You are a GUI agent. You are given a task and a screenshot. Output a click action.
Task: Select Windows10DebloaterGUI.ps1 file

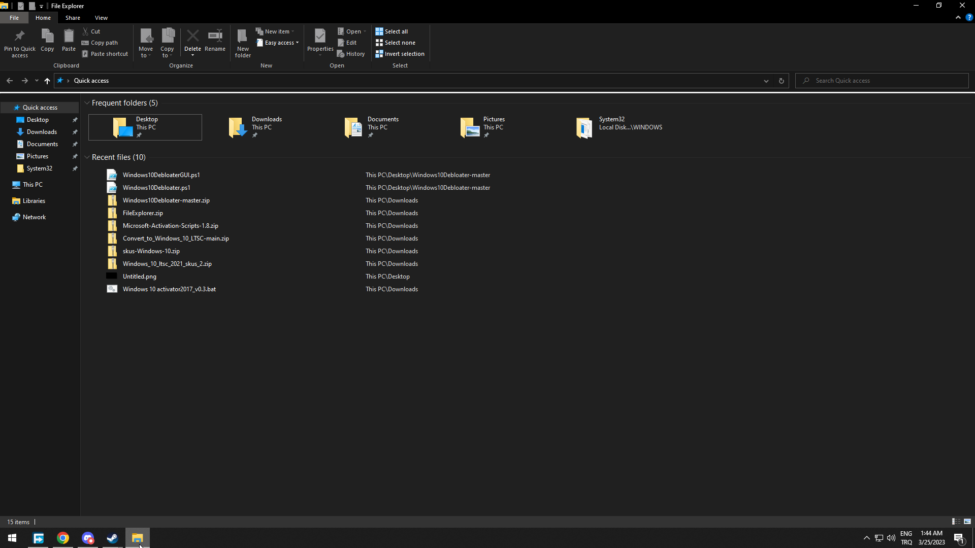(161, 175)
